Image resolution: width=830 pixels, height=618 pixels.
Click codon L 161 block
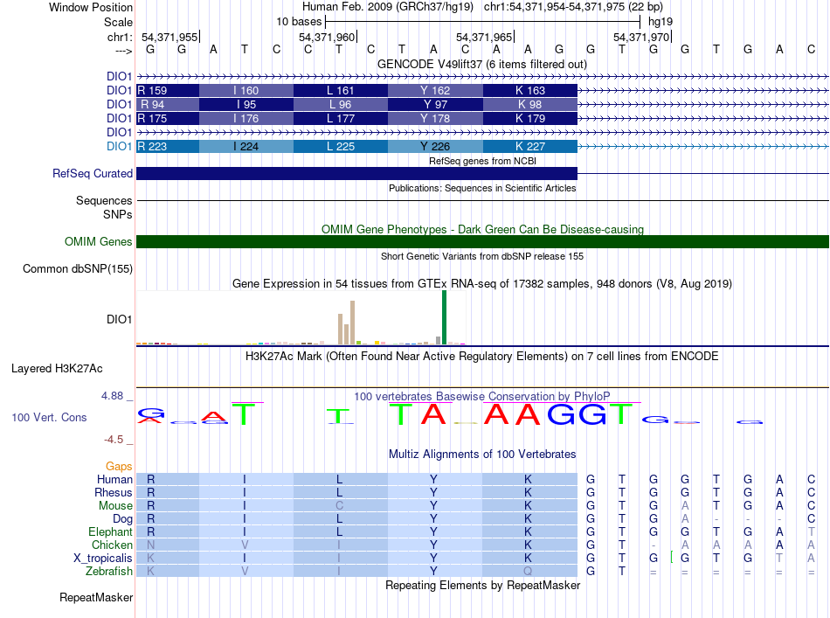point(341,91)
